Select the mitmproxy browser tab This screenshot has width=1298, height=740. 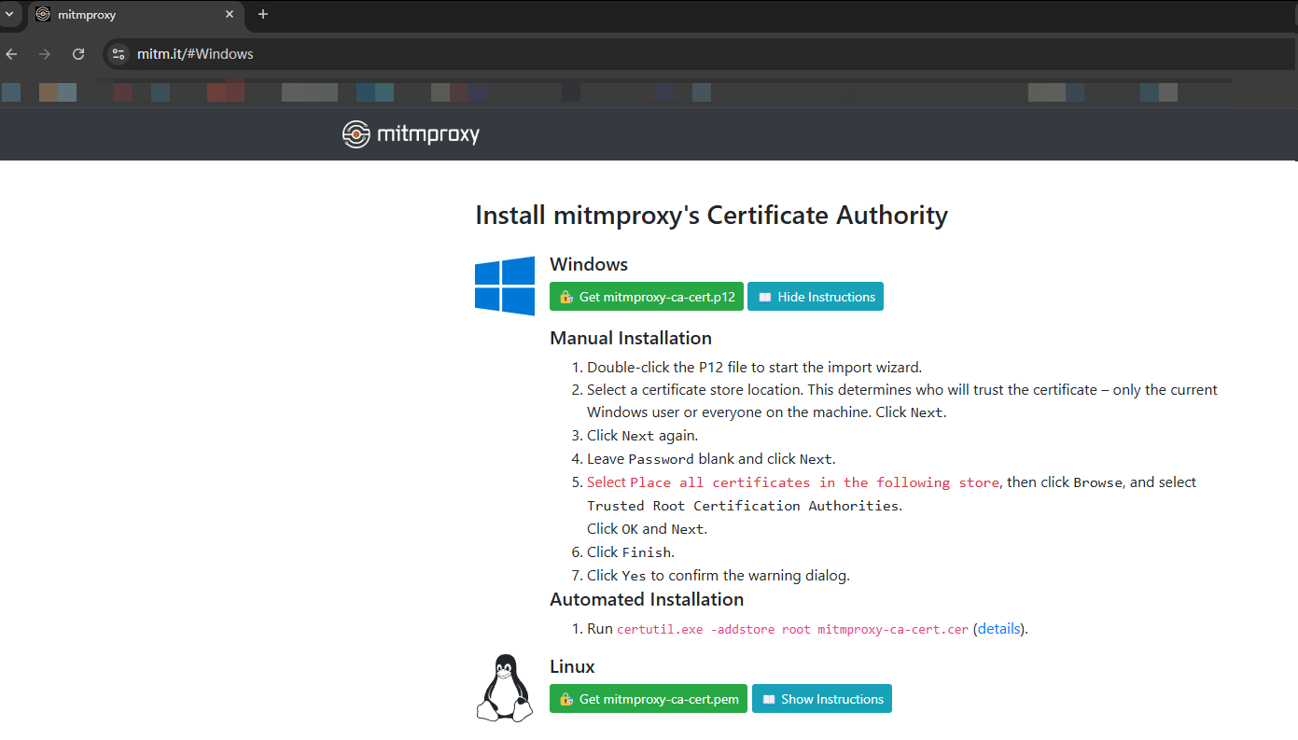pos(135,15)
